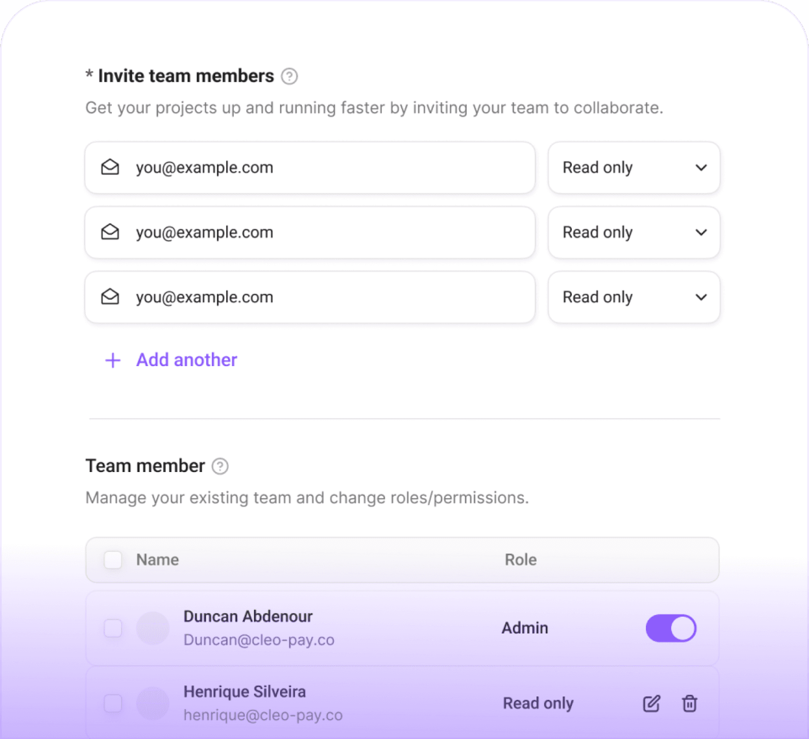Click the Add another link
The image size is (809, 739).
pos(187,360)
